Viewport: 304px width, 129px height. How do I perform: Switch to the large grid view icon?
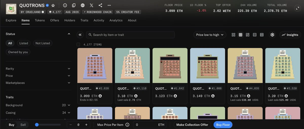pyautogui.click(x=234, y=35)
